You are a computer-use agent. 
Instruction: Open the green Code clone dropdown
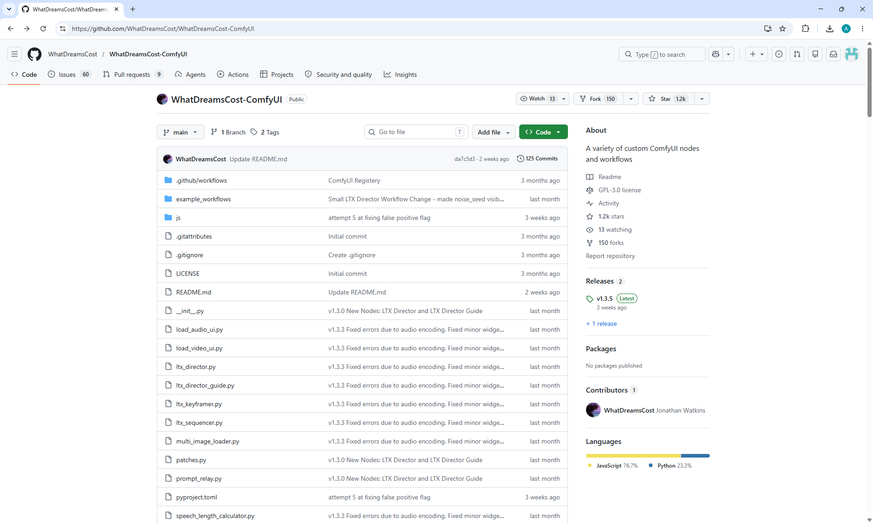pyautogui.click(x=543, y=132)
